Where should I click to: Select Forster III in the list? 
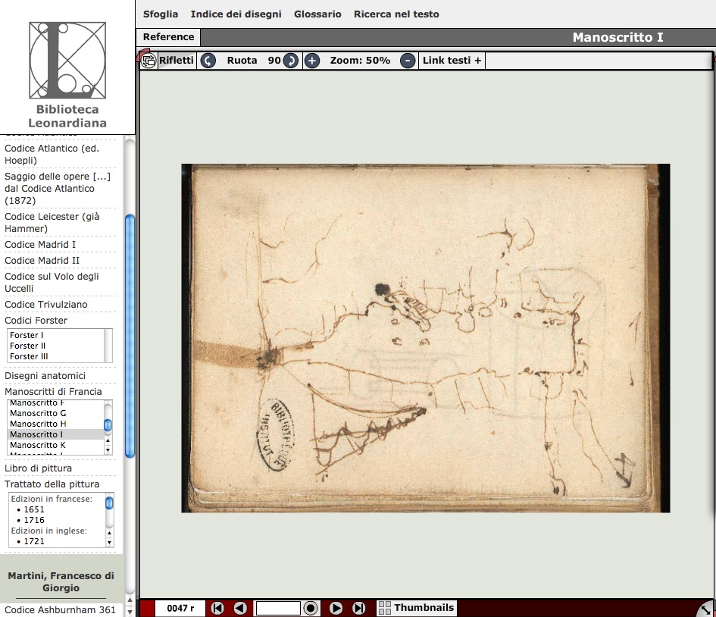click(x=29, y=356)
